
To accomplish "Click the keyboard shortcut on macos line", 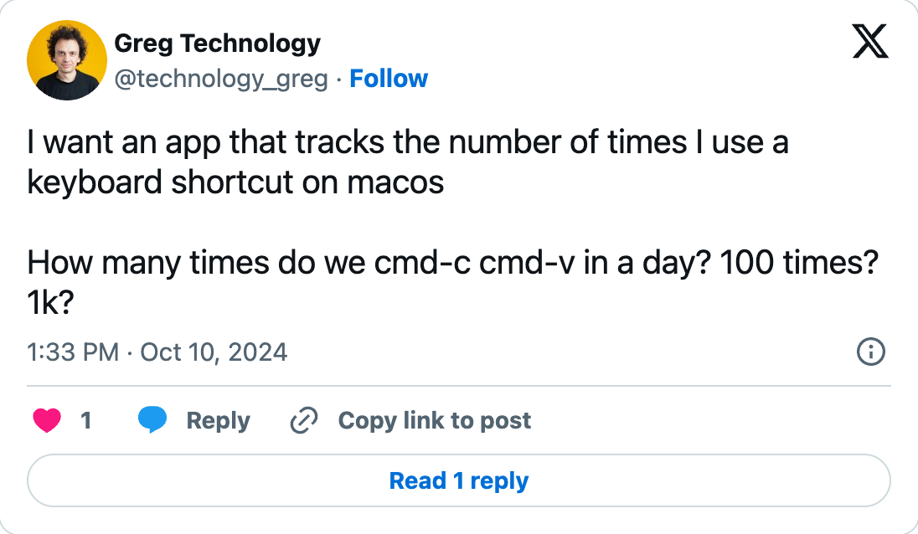I will click(235, 182).
